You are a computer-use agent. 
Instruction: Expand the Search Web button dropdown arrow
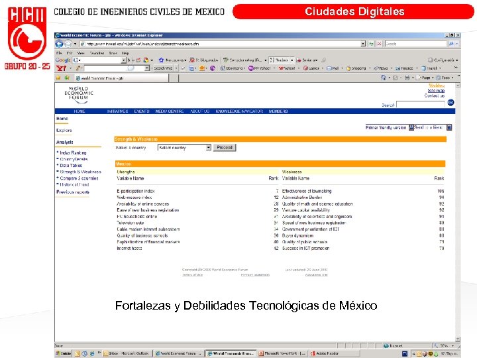176,68
